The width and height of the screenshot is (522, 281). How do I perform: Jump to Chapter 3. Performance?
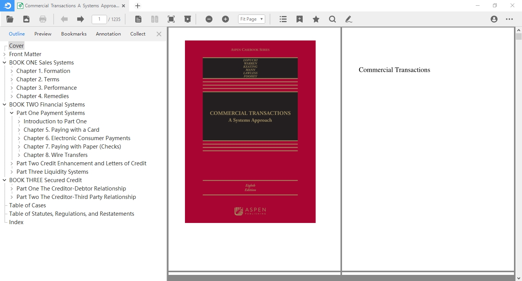pos(47,88)
